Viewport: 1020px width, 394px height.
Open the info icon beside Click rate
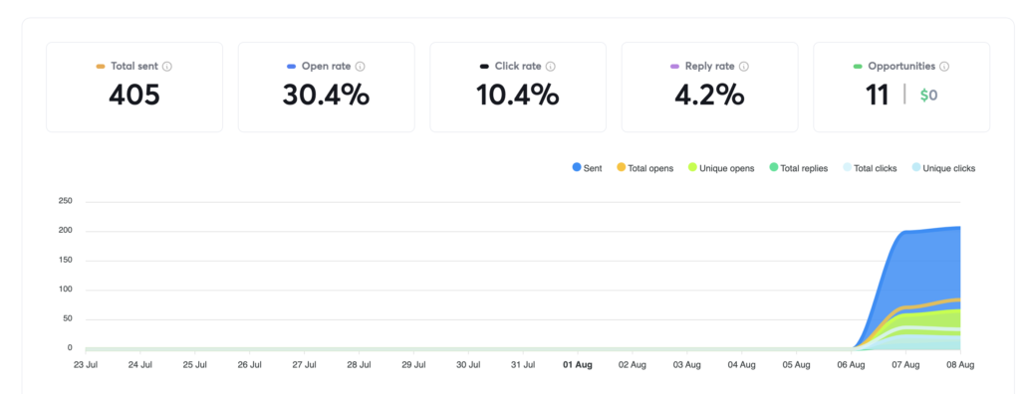pyautogui.click(x=550, y=67)
